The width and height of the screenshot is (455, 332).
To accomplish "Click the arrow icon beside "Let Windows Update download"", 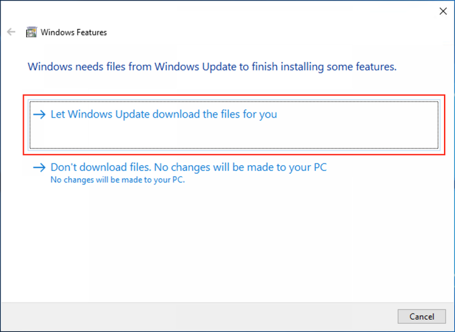I will (x=40, y=114).
